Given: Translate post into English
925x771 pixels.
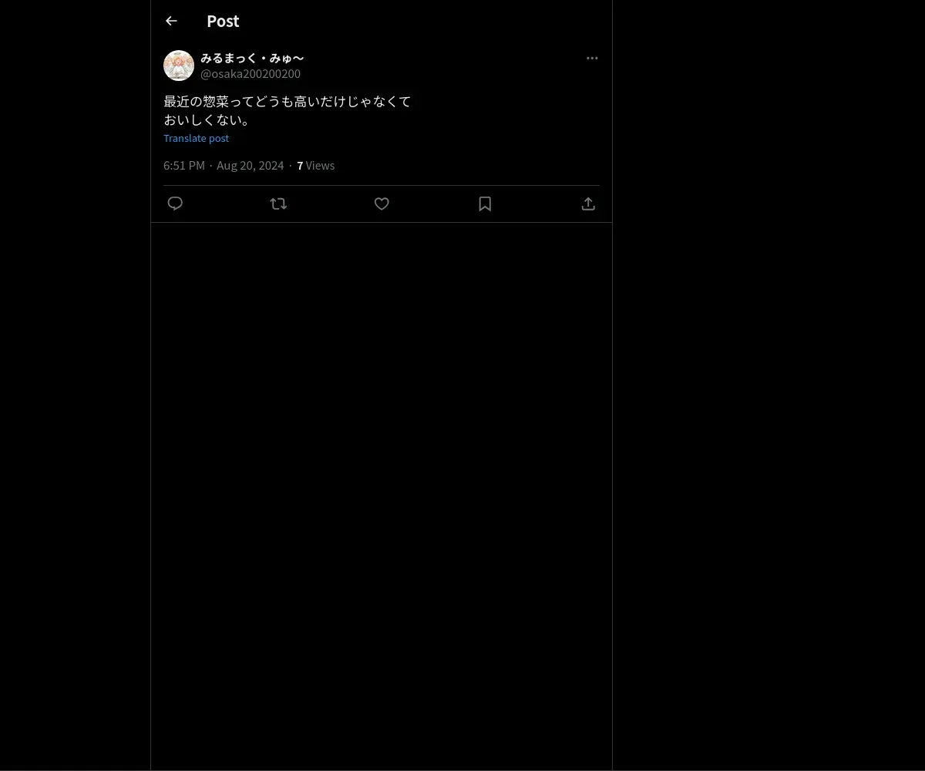Looking at the screenshot, I should click(x=196, y=138).
